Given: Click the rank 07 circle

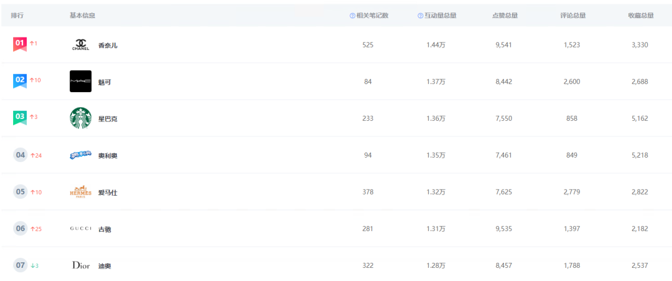Looking at the screenshot, I should point(20,265).
